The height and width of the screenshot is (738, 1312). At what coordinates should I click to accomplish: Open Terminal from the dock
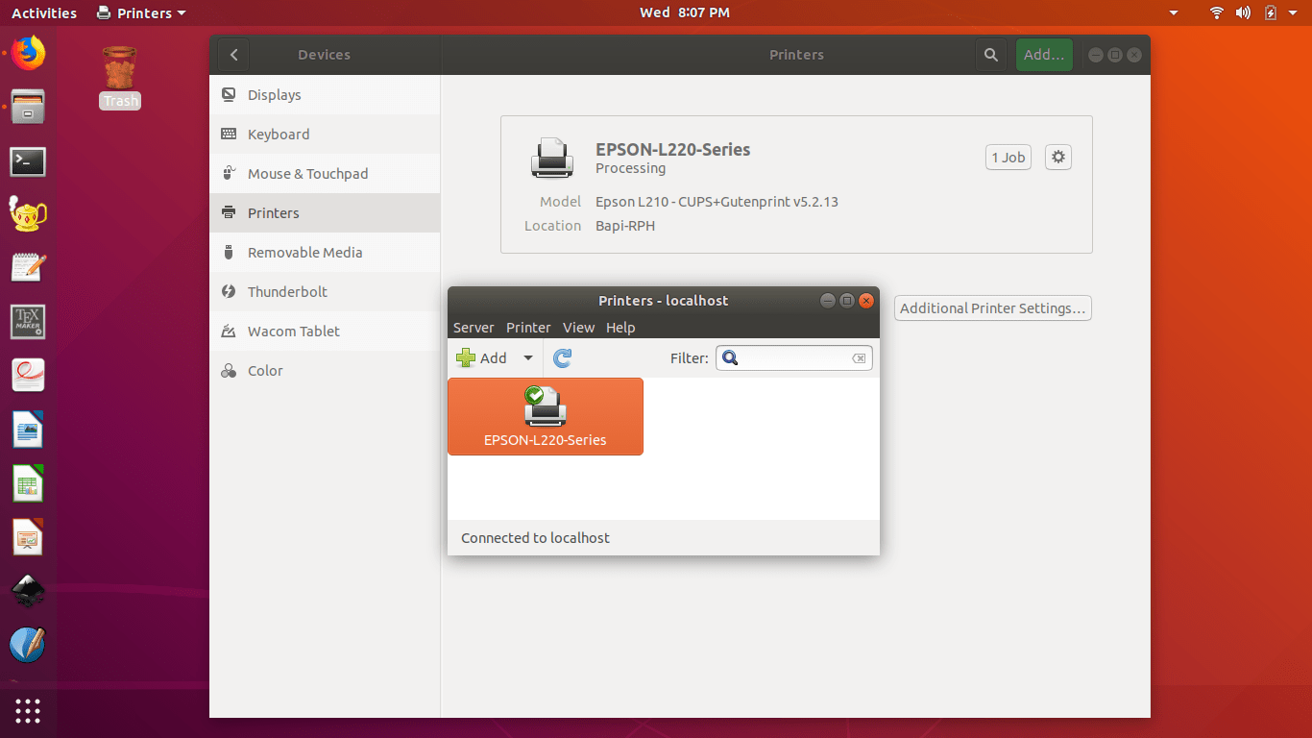click(28, 161)
